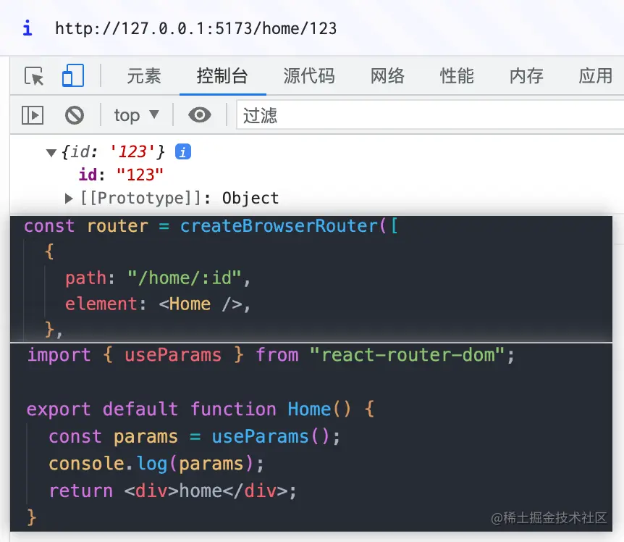Click the console.log(params) code line
Viewport: 624px width, 542px height.
[156, 464]
